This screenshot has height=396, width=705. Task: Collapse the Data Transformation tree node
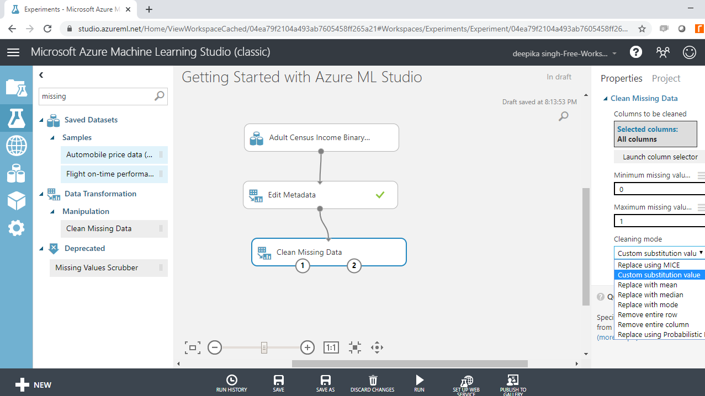41,194
